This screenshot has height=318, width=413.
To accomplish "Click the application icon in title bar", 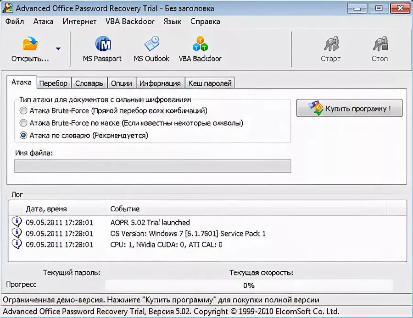I will coord(7,8).
